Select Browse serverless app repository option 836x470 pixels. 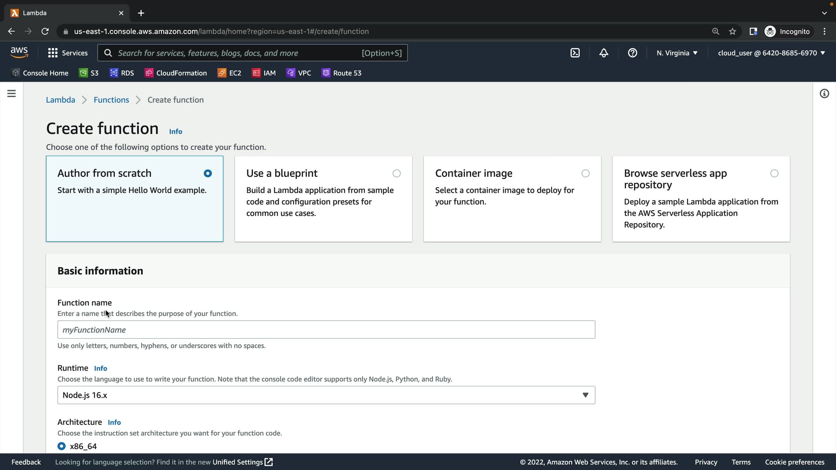(x=774, y=174)
